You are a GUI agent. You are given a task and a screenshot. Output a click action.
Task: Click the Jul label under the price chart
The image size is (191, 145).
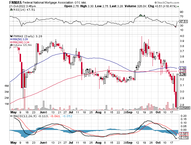click(71, 112)
